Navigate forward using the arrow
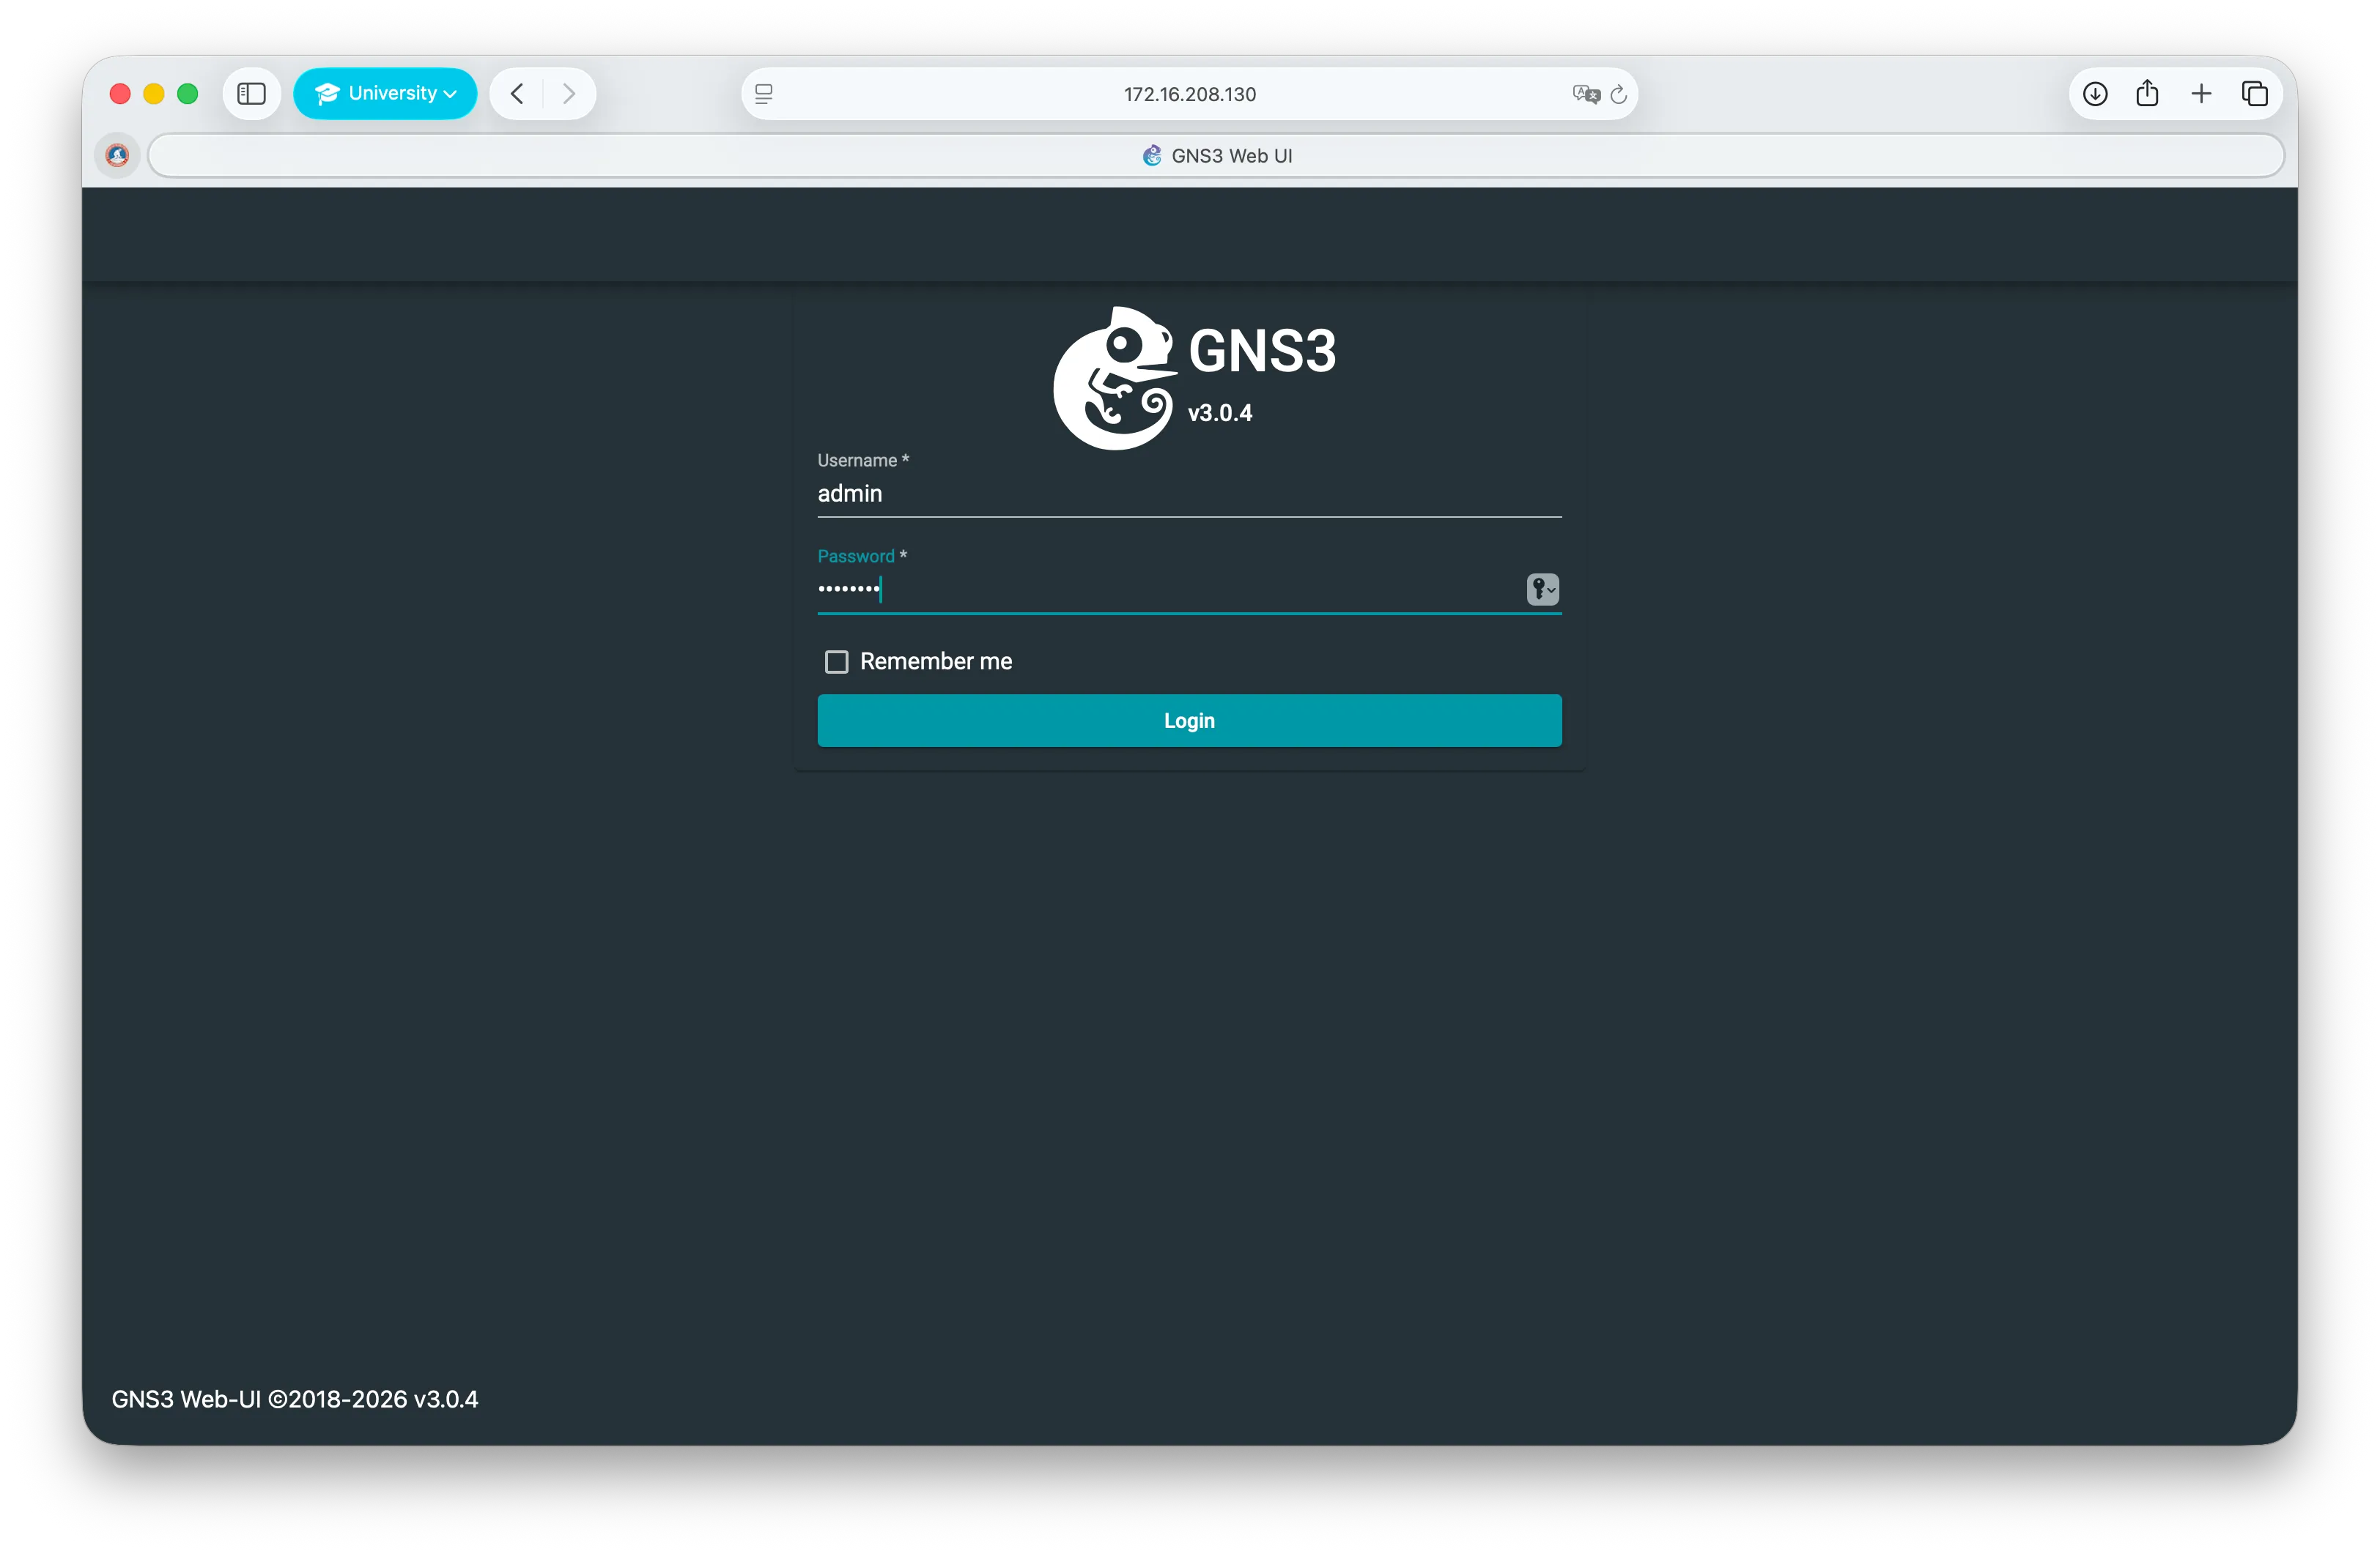The width and height of the screenshot is (2380, 1554). click(x=569, y=93)
